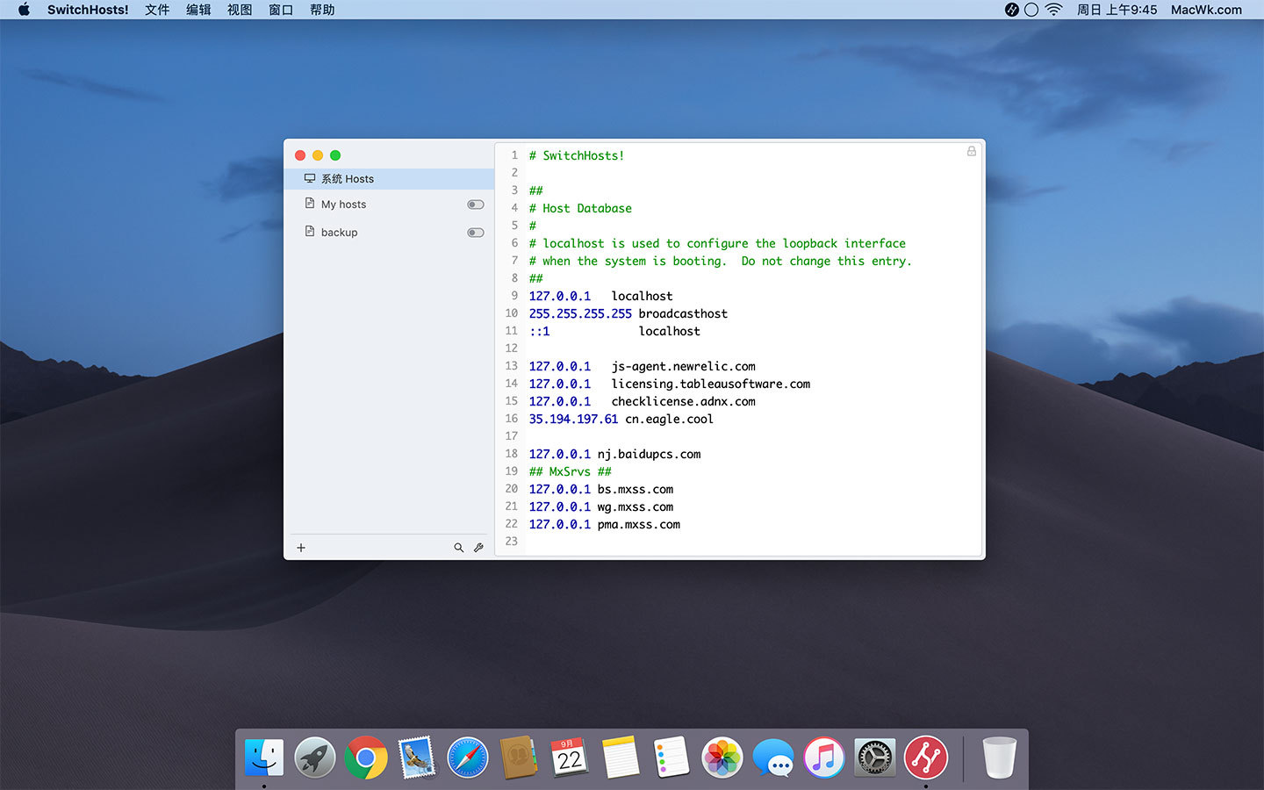Turn on the backup hosts toggle
This screenshot has height=790, width=1264.
tap(476, 233)
